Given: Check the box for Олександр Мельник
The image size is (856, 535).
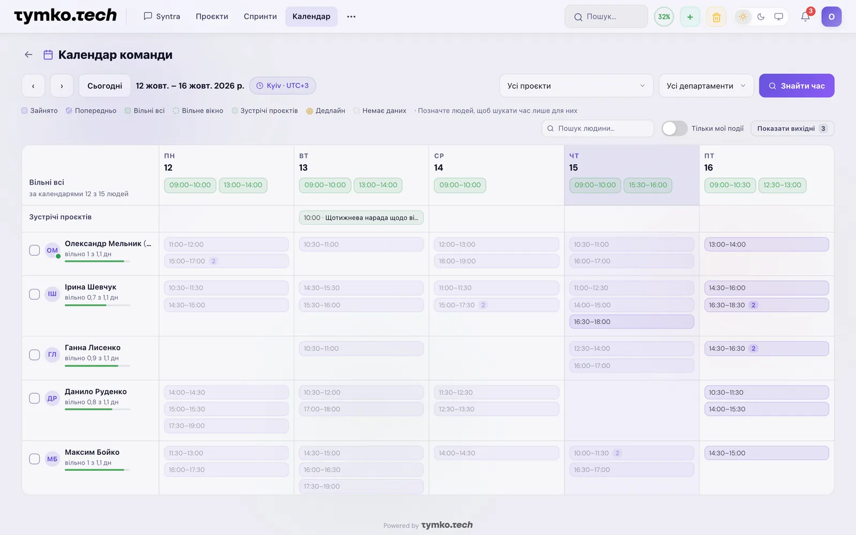Looking at the screenshot, I should click(x=34, y=250).
